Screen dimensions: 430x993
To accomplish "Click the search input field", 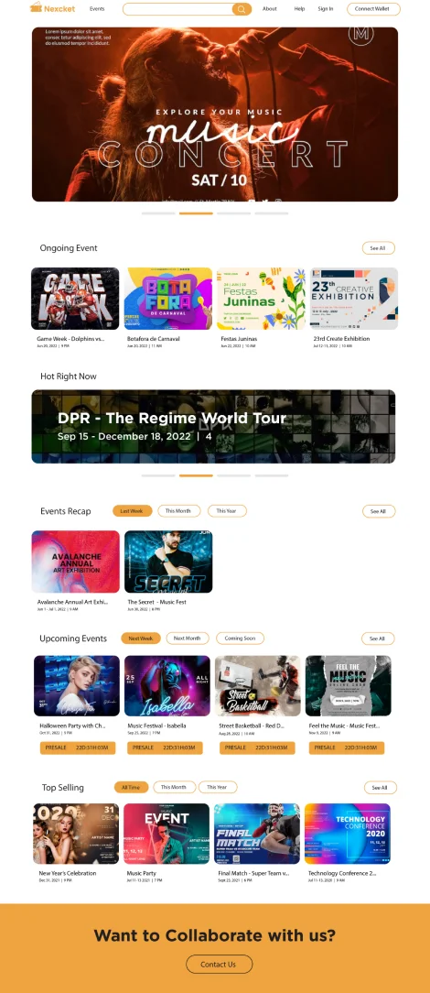I will pyautogui.click(x=177, y=9).
